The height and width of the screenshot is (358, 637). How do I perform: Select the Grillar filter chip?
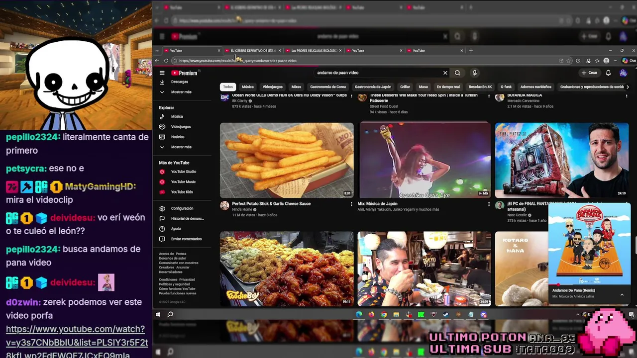click(405, 87)
